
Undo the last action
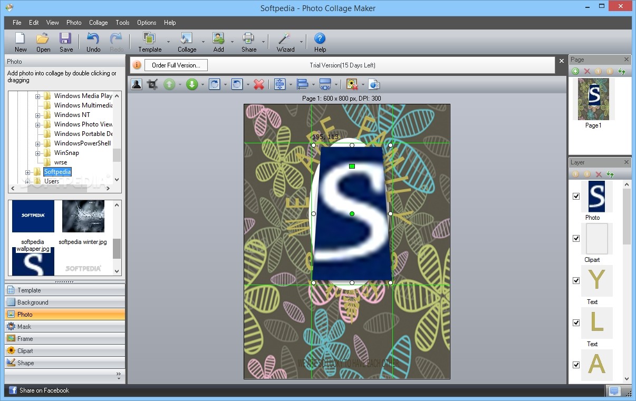93,42
